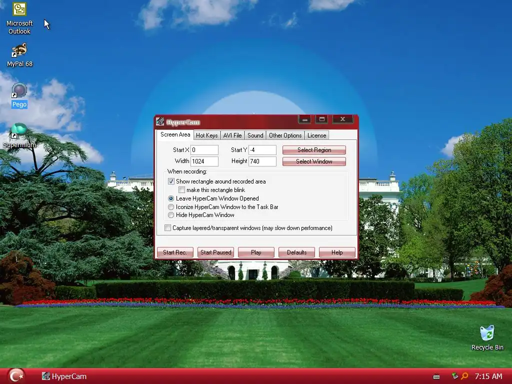Image resolution: width=512 pixels, height=384 pixels.
Task: Minimize the HyperCam window
Action: tap(304, 119)
